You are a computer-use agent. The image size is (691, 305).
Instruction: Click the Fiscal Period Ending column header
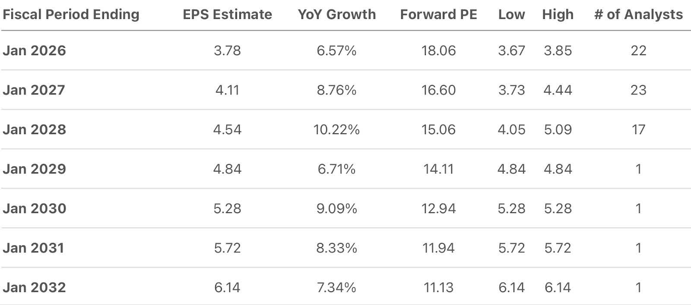71,15
